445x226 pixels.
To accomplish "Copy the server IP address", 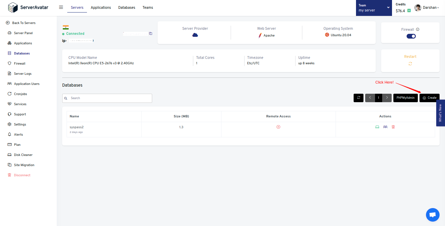I will point(150,33).
